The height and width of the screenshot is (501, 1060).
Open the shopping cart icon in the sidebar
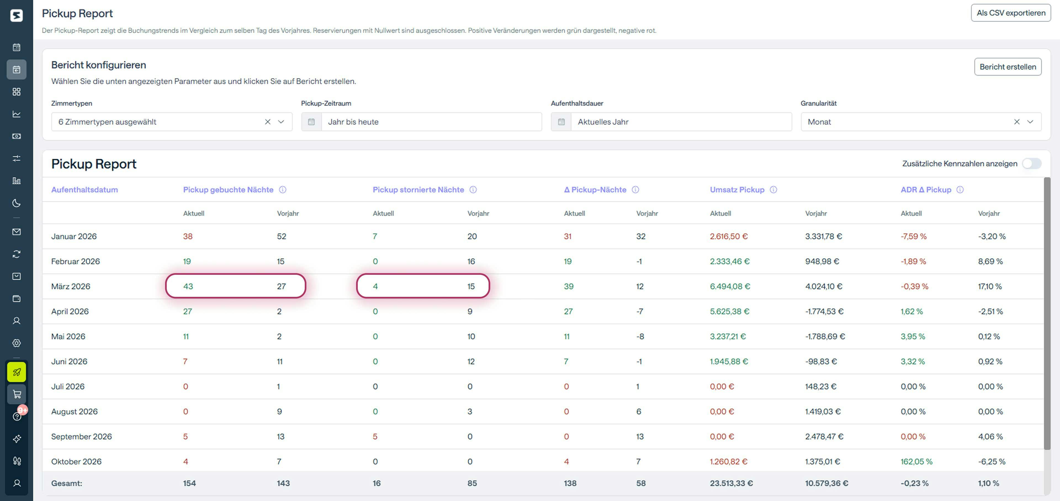[x=17, y=394]
